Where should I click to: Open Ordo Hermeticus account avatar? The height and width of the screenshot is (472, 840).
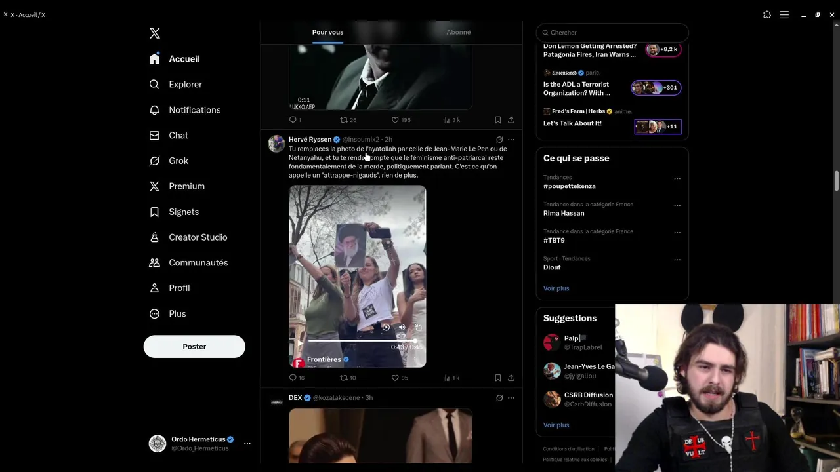pos(157,444)
